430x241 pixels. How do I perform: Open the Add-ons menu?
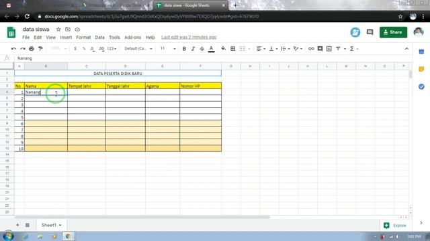pyautogui.click(x=133, y=37)
